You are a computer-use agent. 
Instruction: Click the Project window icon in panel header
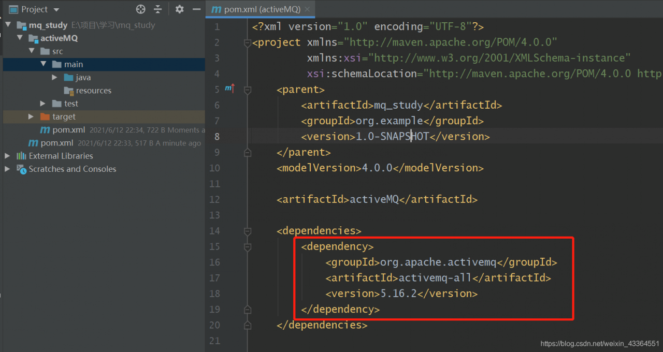tap(13, 9)
